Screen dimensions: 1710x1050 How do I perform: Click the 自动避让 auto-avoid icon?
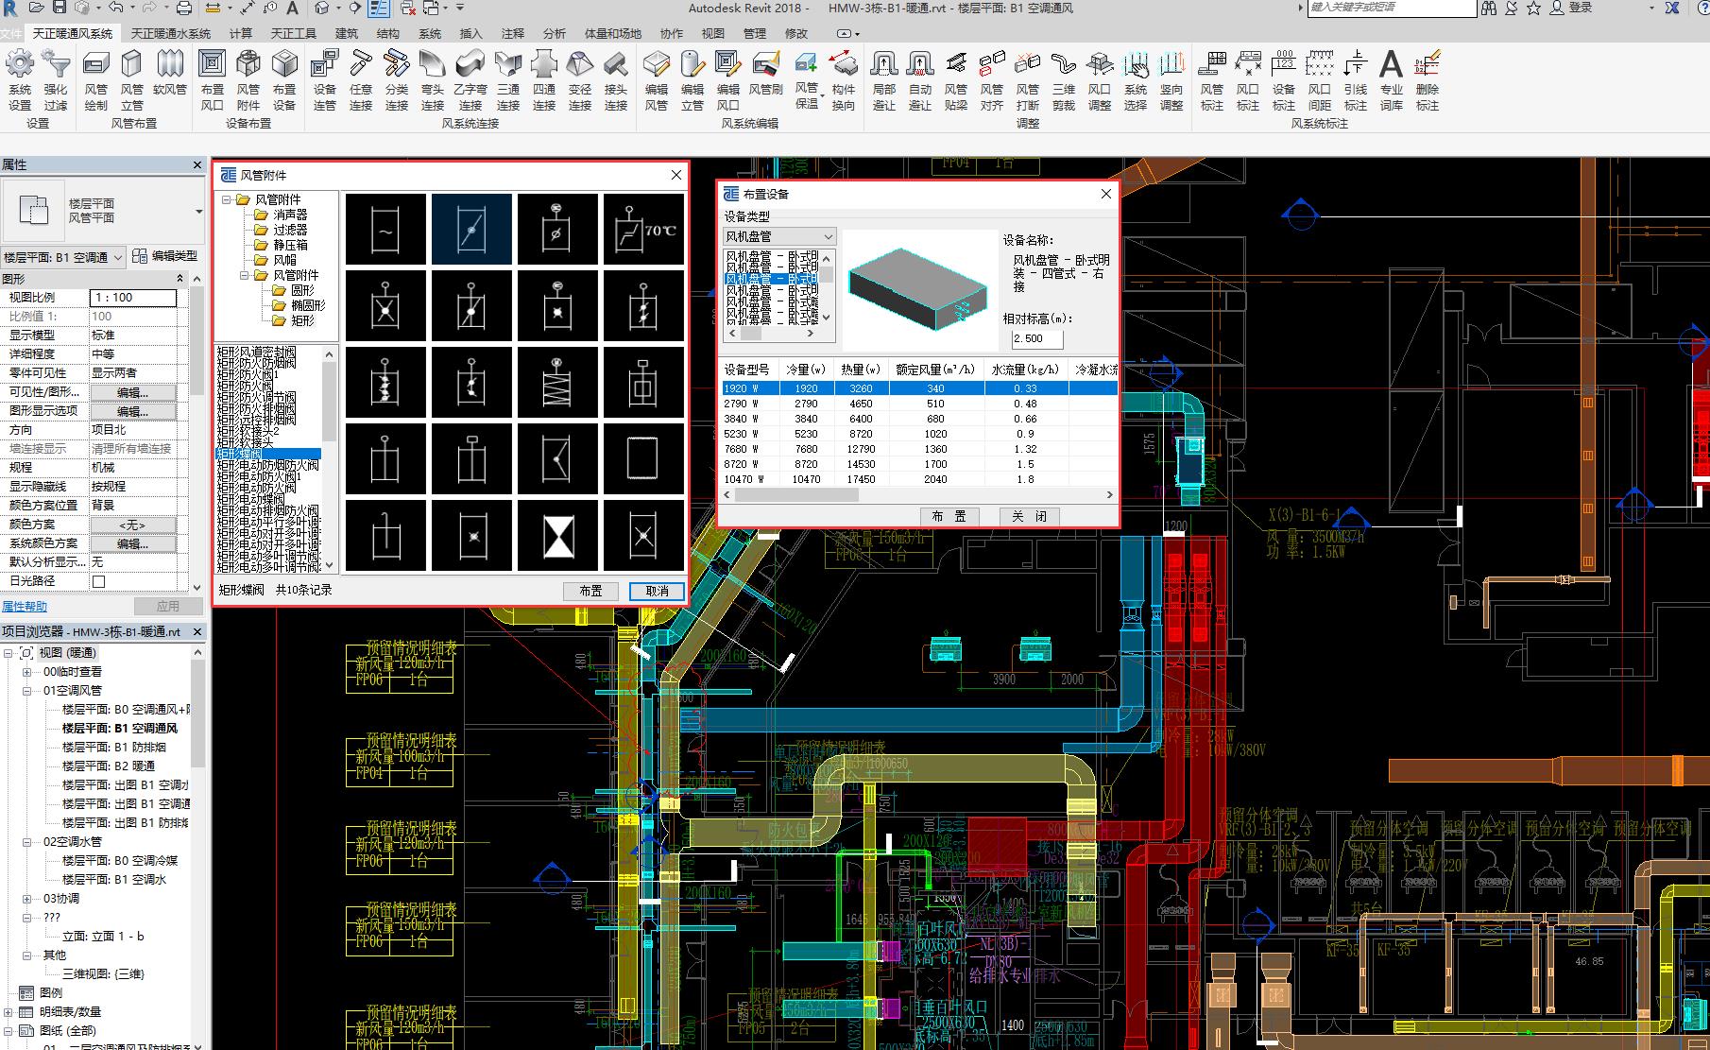tap(919, 79)
